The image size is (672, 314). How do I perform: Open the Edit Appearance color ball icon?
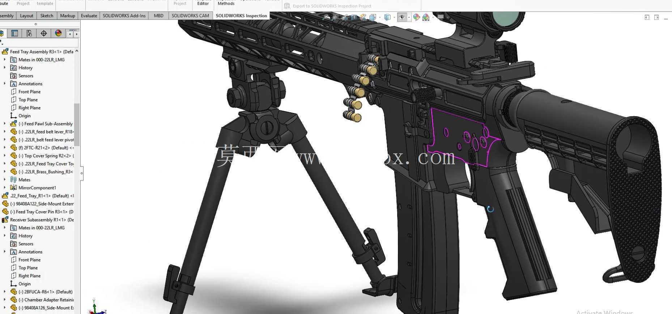point(416,17)
